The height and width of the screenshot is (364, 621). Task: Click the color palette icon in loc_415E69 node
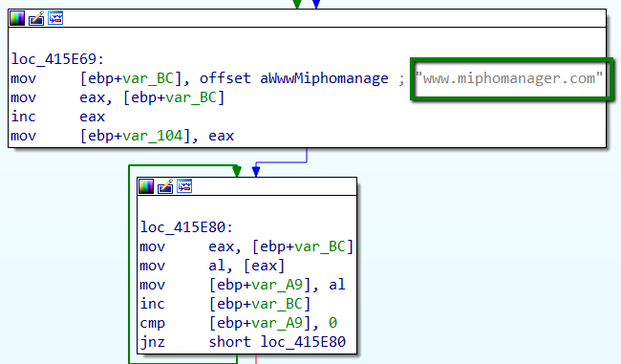[17, 18]
